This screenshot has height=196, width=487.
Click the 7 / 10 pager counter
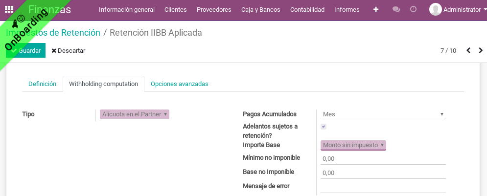[448, 50]
